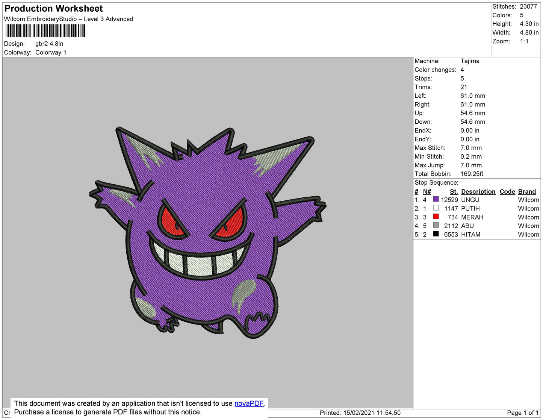Click the barcode under the worksheet title
543x420 pixels.
click(46, 30)
